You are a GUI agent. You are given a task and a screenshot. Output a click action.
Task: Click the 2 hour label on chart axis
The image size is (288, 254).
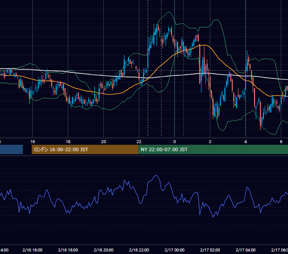(210, 142)
